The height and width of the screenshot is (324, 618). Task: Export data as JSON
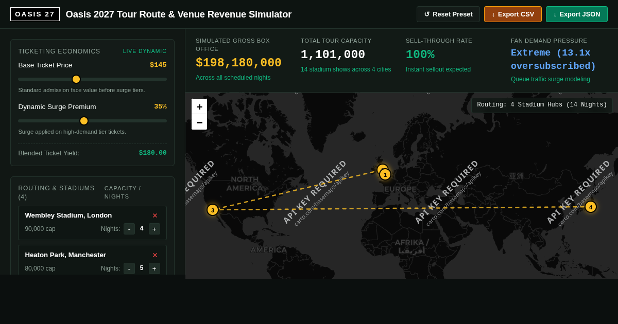pyautogui.click(x=577, y=14)
